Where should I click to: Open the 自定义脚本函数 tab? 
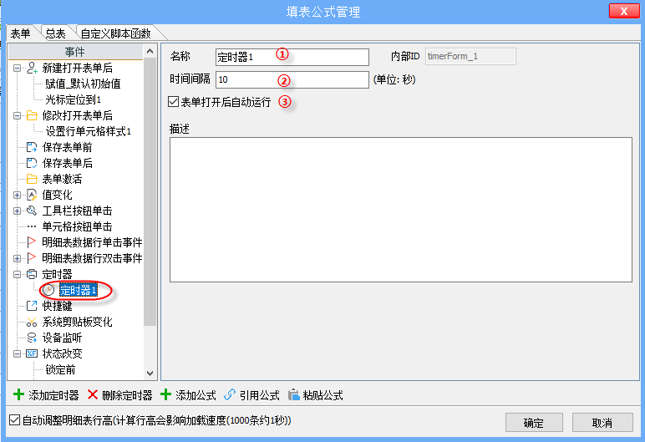[x=116, y=33]
